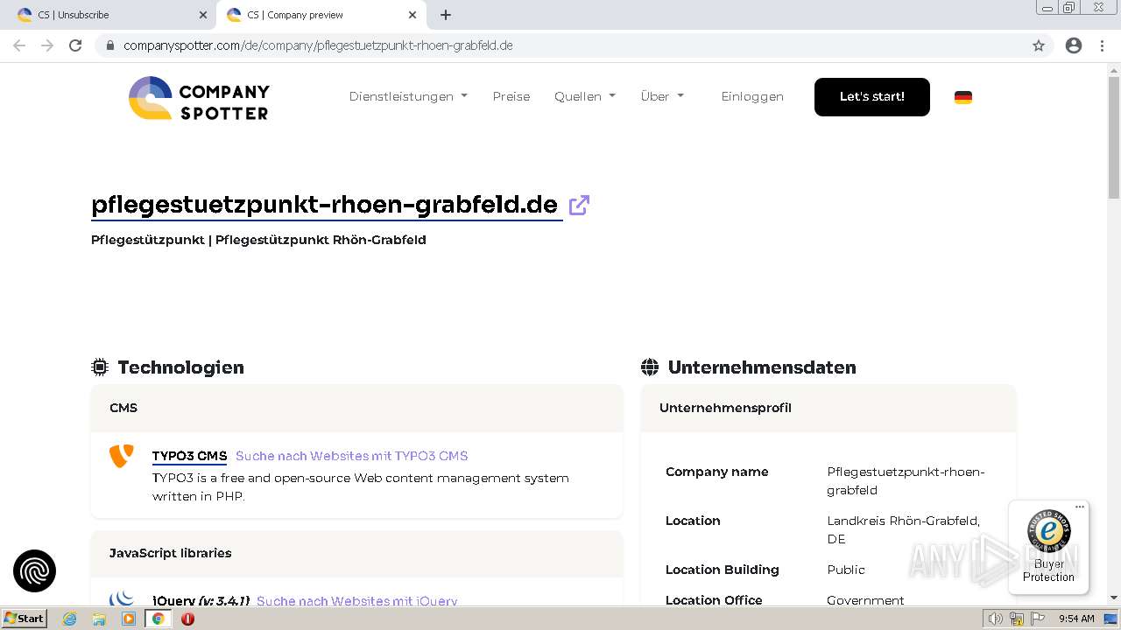Image resolution: width=1121 pixels, height=630 pixels.
Task: Go forward with browser forward arrow
Action: coord(47,45)
